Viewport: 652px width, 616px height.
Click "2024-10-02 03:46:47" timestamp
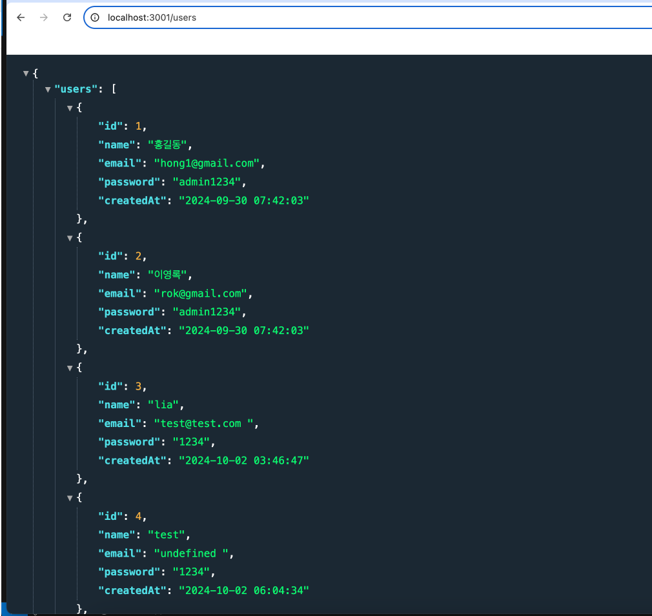coord(244,461)
